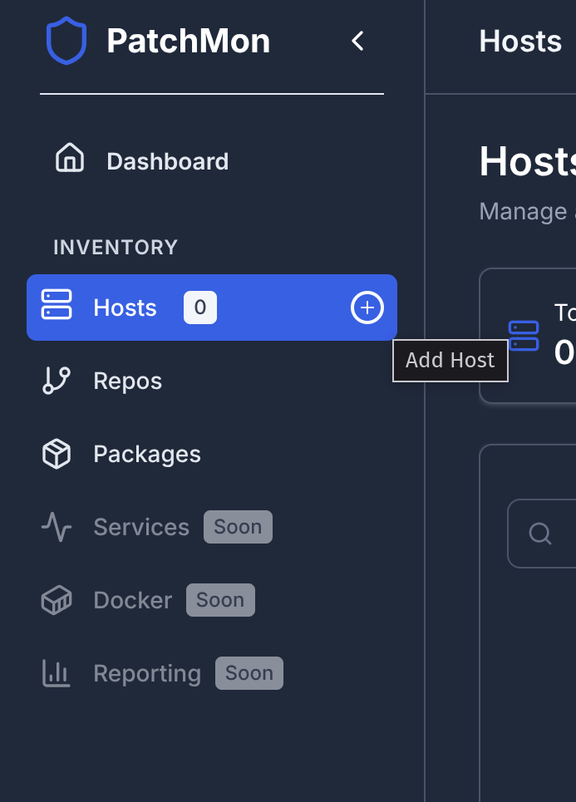
Task: Click the Dashboard house icon
Action: pyautogui.click(x=70, y=158)
